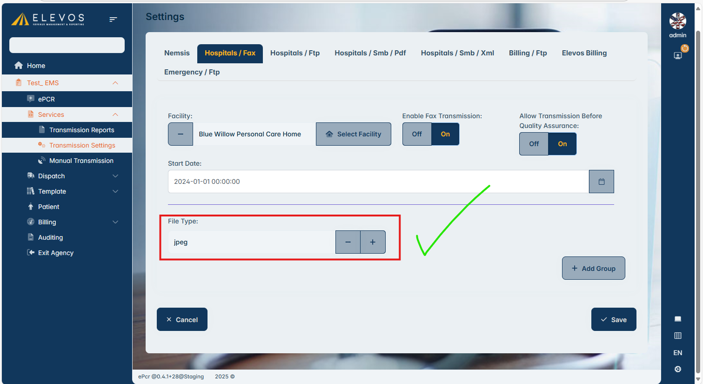Collapse the Services sidebar section
Screen dimensions: 703x384
tap(115, 115)
